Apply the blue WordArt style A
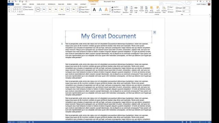Image resolution: width=219 pixels, height=123 pixels. tap(100, 10)
